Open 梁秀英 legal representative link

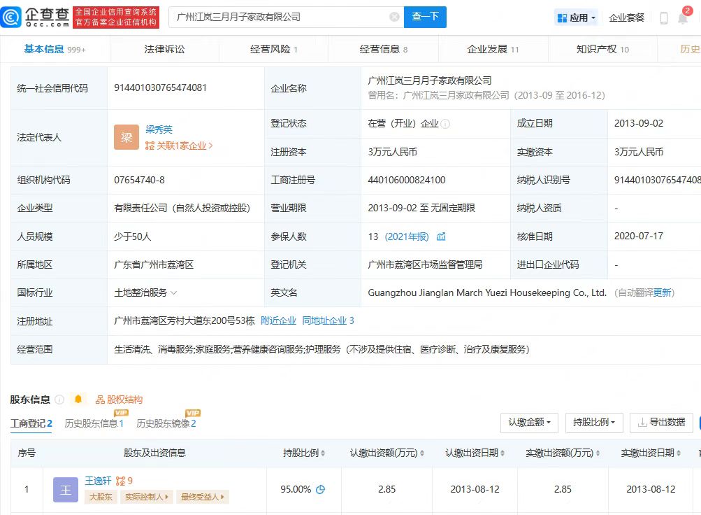point(159,129)
